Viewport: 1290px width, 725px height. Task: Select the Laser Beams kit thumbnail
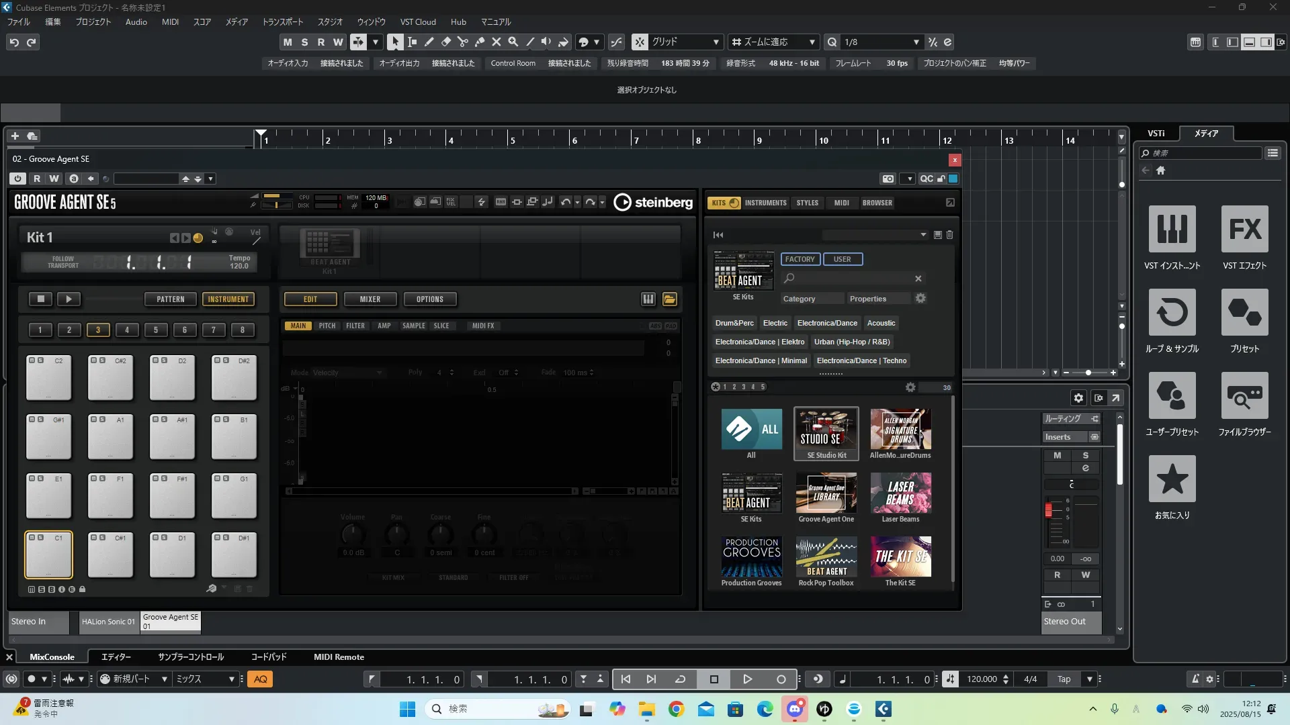900,493
